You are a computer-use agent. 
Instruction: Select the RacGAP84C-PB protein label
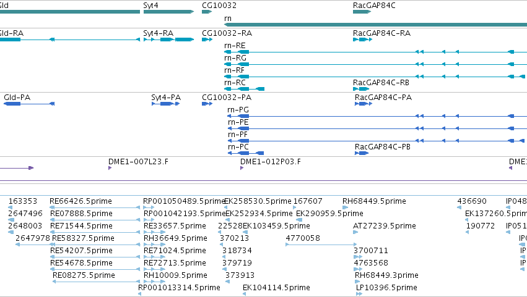pyautogui.click(x=383, y=147)
